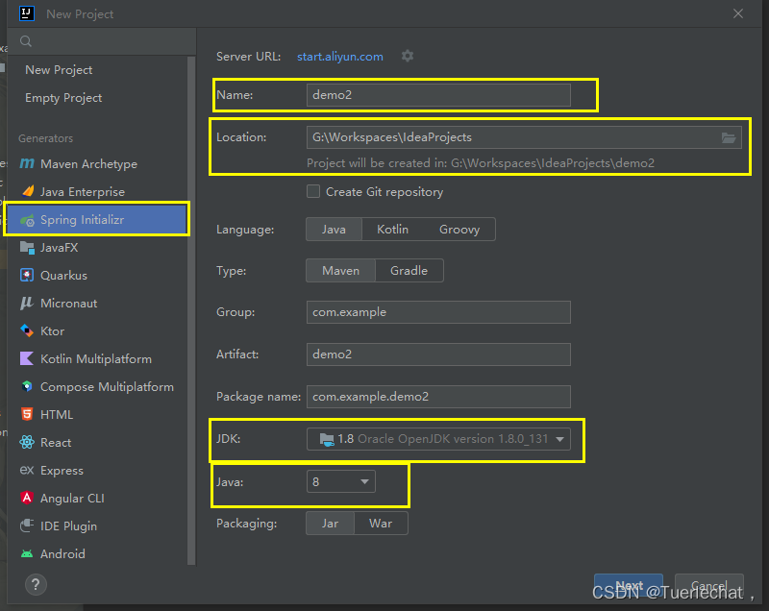Click the JavaFX folder icon
This screenshot has width=769, height=611.
point(27,248)
